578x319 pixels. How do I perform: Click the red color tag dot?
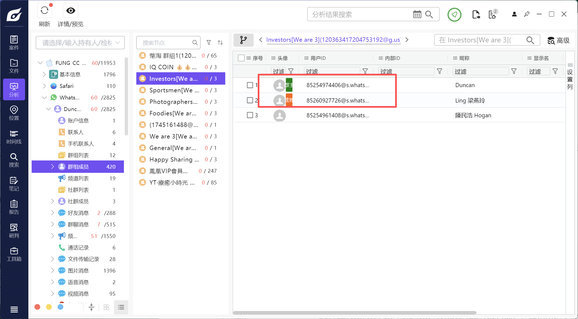(37, 307)
